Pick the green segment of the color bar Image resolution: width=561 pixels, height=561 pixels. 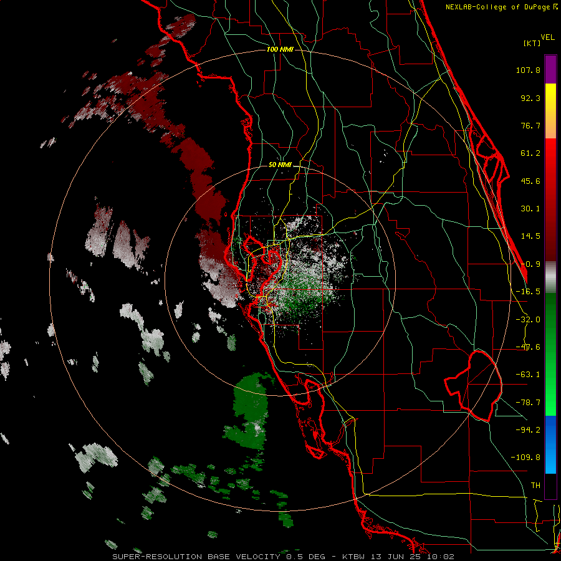(x=550, y=354)
